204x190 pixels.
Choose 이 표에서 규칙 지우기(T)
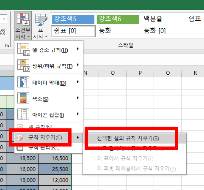pyautogui.click(x=135, y=159)
